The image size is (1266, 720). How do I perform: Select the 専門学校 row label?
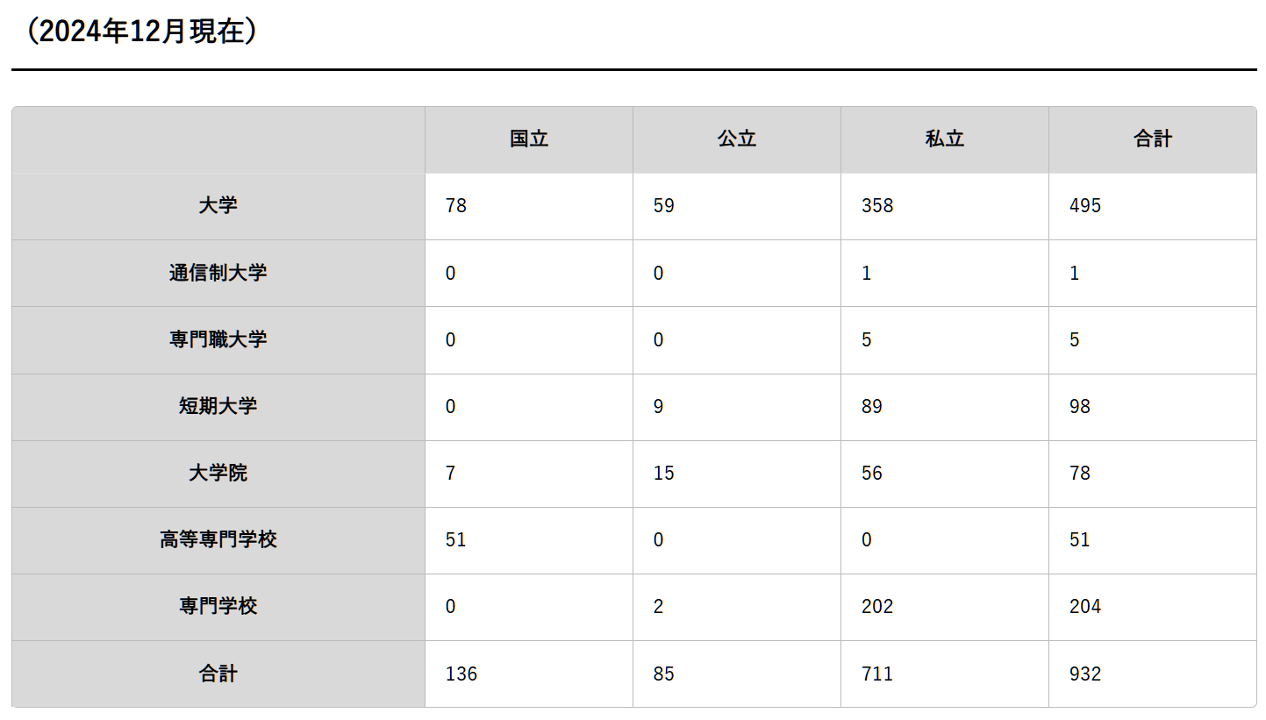coord(218,606)
